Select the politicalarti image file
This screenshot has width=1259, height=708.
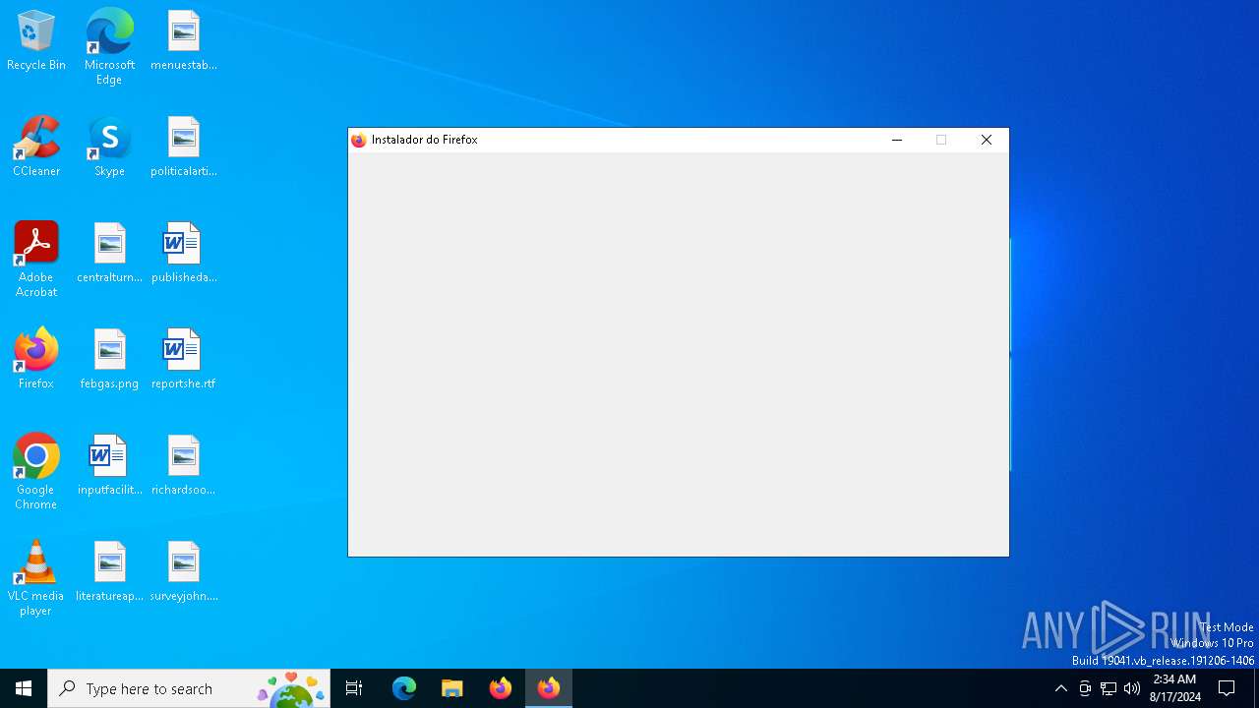pos(184,147)
